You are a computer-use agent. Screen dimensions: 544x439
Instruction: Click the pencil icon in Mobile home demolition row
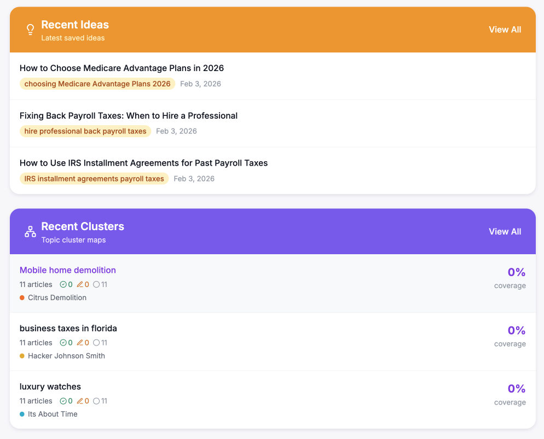[x=80, y=284]
